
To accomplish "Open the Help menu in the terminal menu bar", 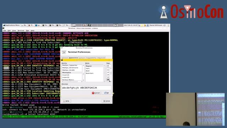I will click(33, 31).
